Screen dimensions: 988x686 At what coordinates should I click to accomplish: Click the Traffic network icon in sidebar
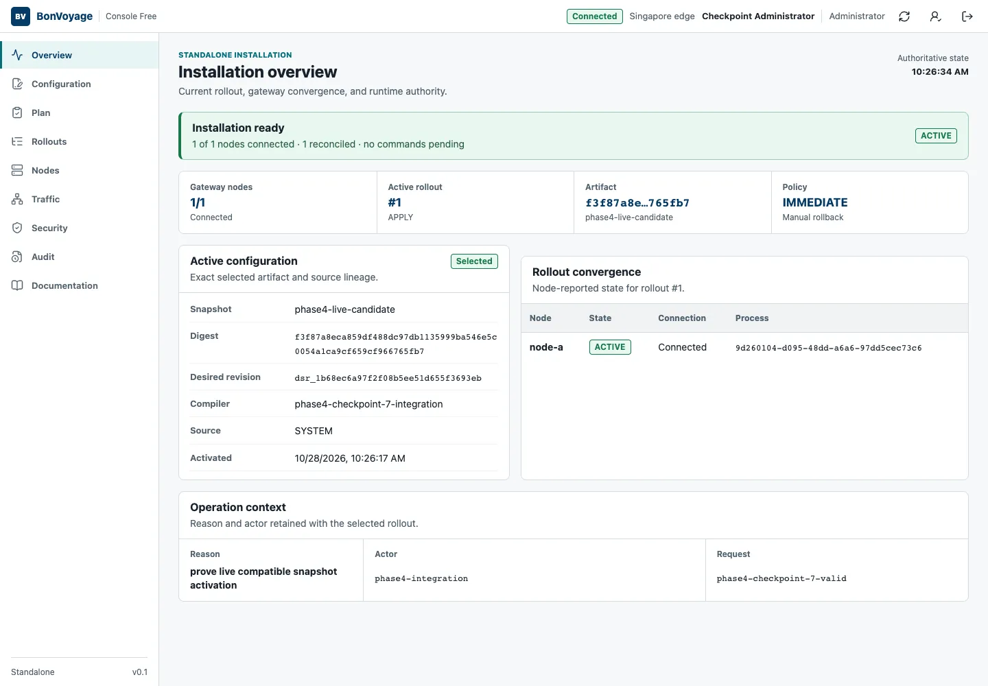(x=17, y=199)
